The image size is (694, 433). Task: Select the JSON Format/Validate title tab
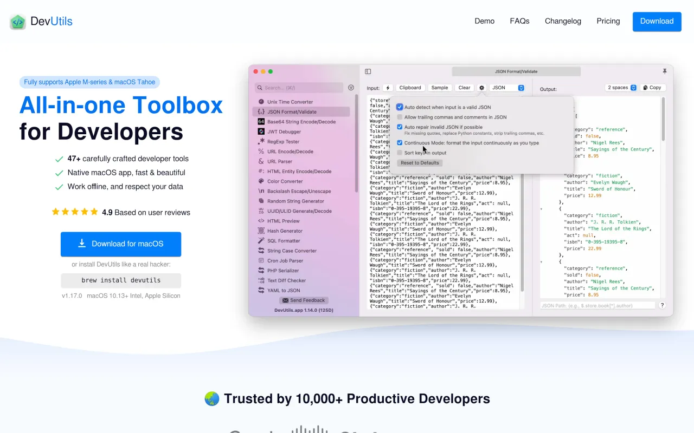coord(516,71)
